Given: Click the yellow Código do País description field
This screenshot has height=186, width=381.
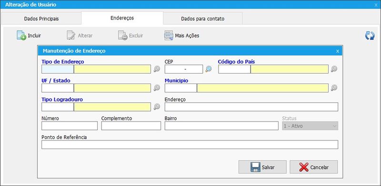Looking at the screenshot, I should [290, 69].
